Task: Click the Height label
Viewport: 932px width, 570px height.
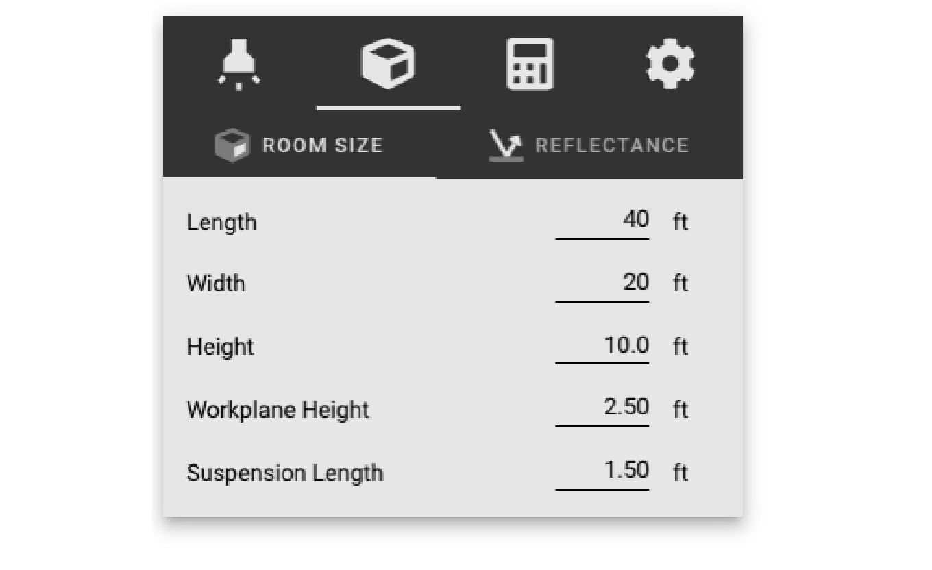Action: tap(220, 347)
